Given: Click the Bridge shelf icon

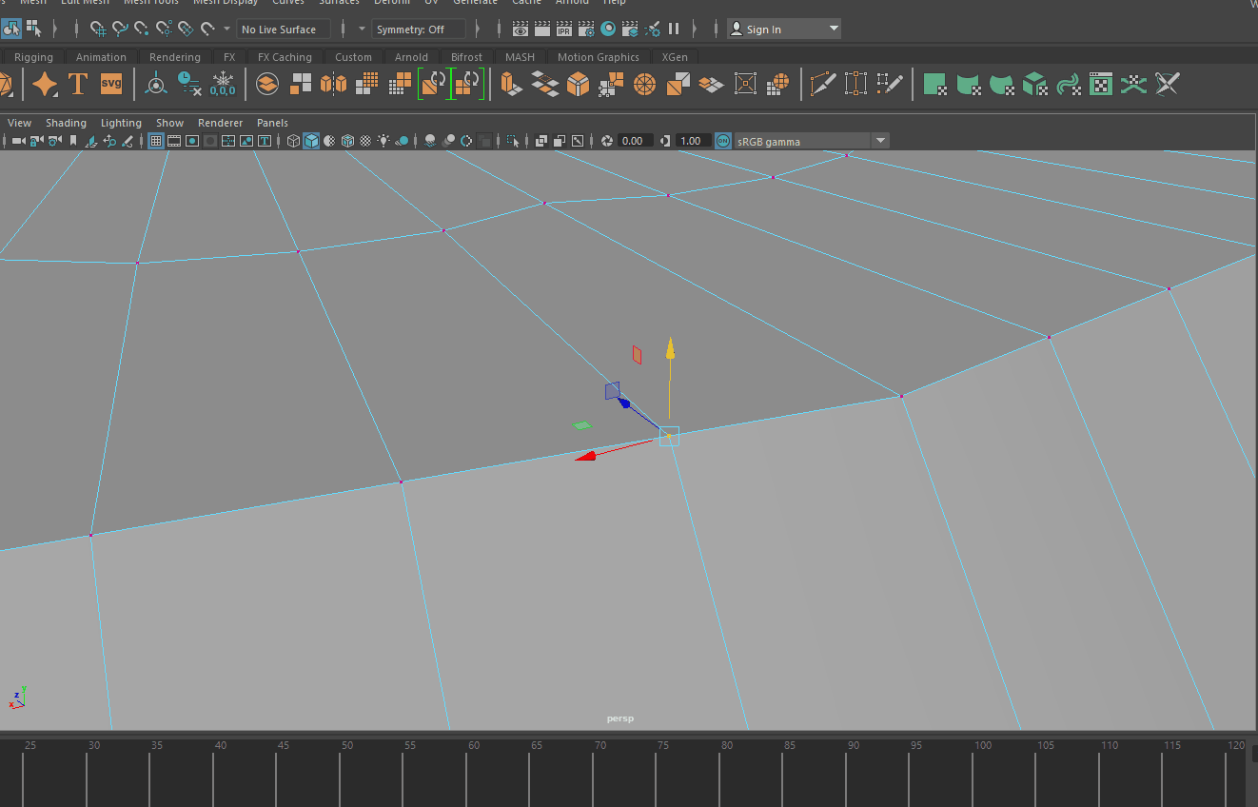Looking at the screenshot, I should [x=544, y=84].
